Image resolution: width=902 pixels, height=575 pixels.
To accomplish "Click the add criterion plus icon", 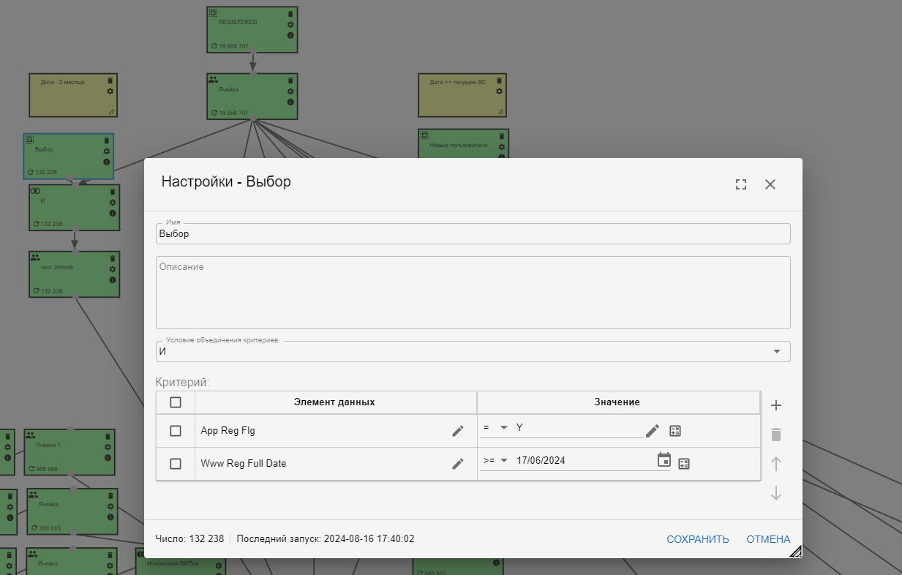I will (x=776, y=405).
